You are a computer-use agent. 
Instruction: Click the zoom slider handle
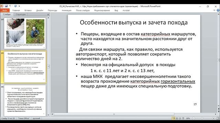click(202, 119)
